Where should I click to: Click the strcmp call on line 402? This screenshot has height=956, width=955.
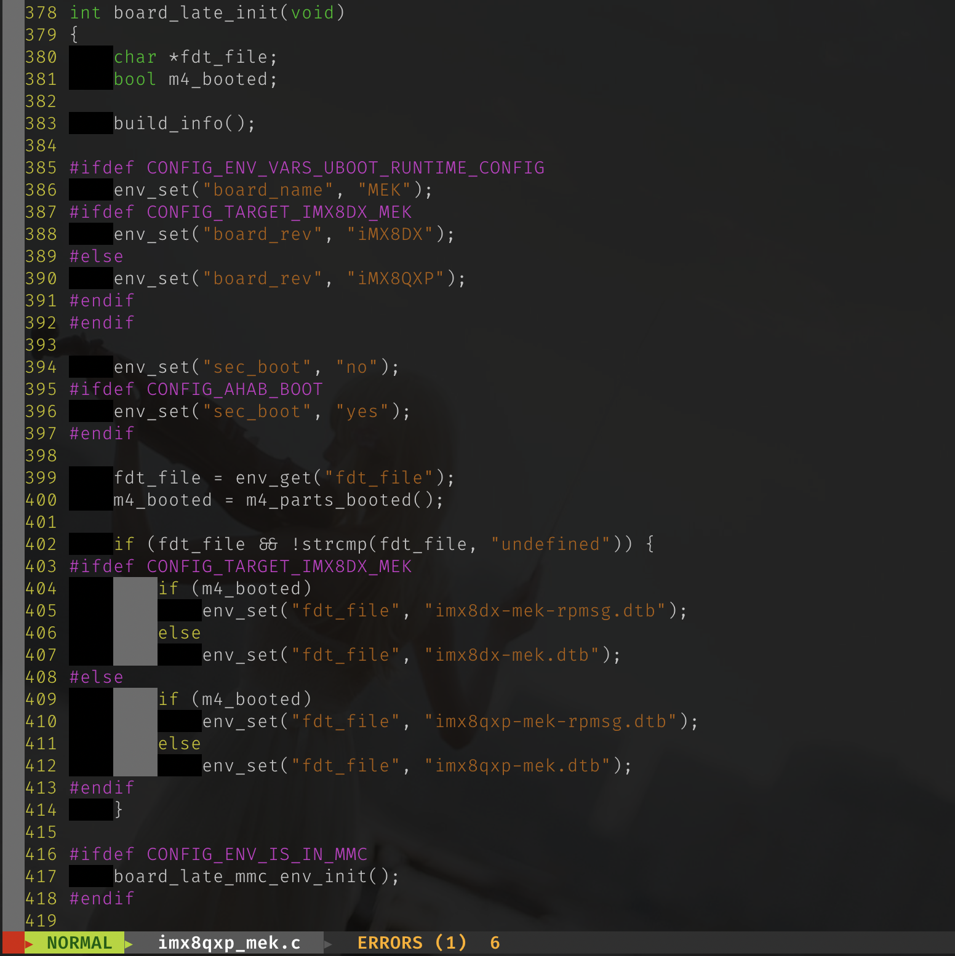pos(461,544)
